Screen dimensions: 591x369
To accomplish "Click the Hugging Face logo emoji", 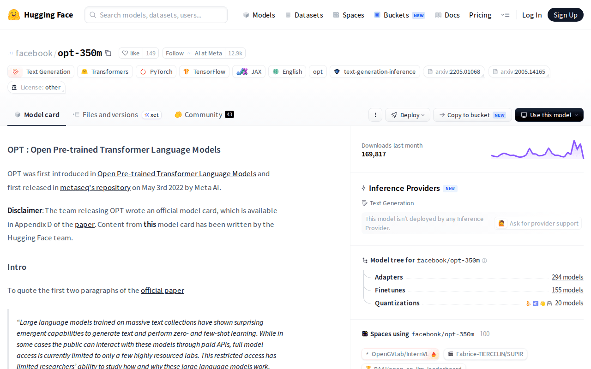I will point(14,15).
